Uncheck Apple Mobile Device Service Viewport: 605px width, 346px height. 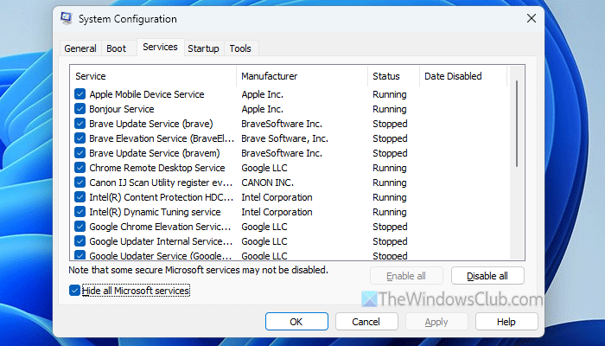(80, 93)
